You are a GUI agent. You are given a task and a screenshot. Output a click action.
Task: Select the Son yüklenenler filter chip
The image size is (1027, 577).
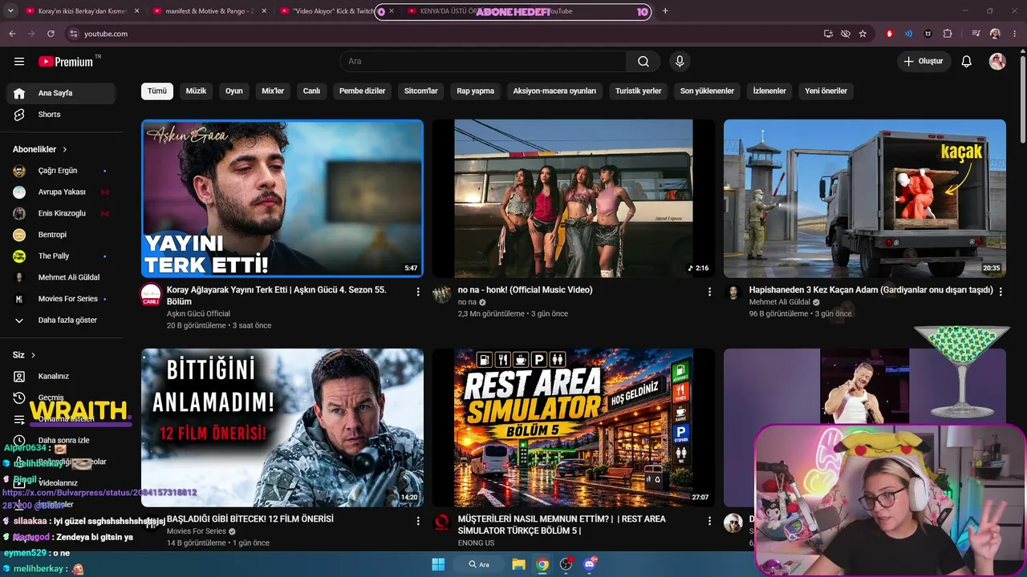tap(707, 91)
